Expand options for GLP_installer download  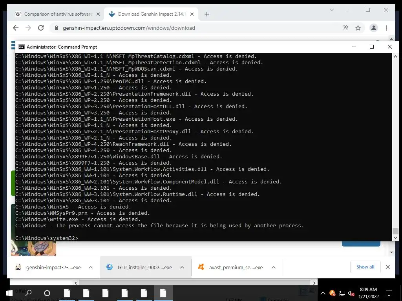pos(182,267)
